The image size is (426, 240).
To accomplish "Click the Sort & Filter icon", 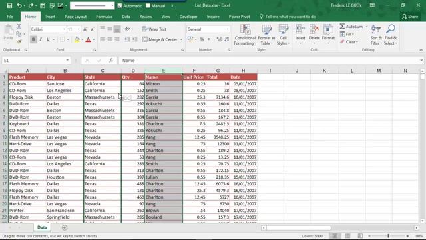I will point(376,29).
